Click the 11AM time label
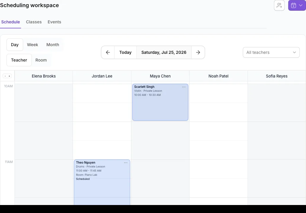The image size is (306, 213). (9, 162)
